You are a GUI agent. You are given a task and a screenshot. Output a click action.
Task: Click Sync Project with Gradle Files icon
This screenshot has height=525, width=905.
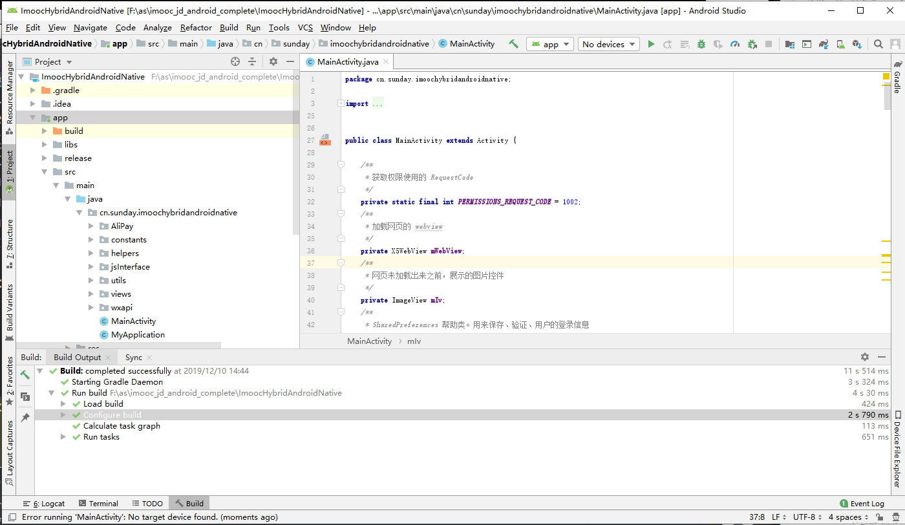pyautogui.click(x=824, y=44)
